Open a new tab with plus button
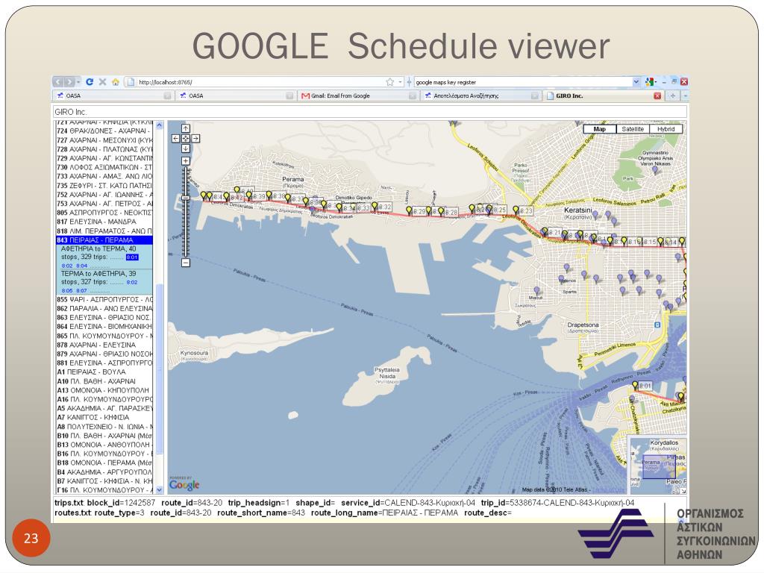This screenshot has width=764, height=573. pyautogui.click(x=673, y=95)
